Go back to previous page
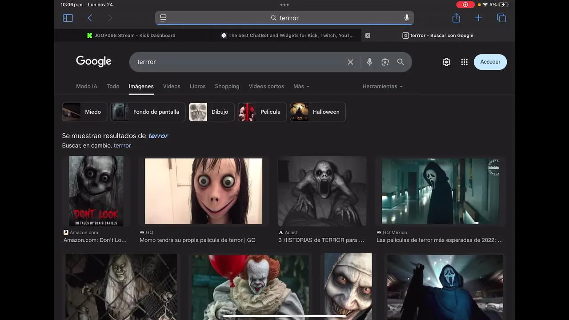Screen dimensions: 569x320 [90, 18]
